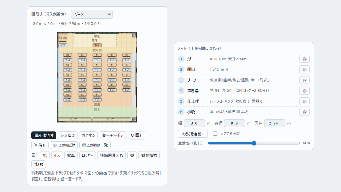341x192 pixels.
Task: Reroll the 形 node with its dice icon
Action: (304, 59)
